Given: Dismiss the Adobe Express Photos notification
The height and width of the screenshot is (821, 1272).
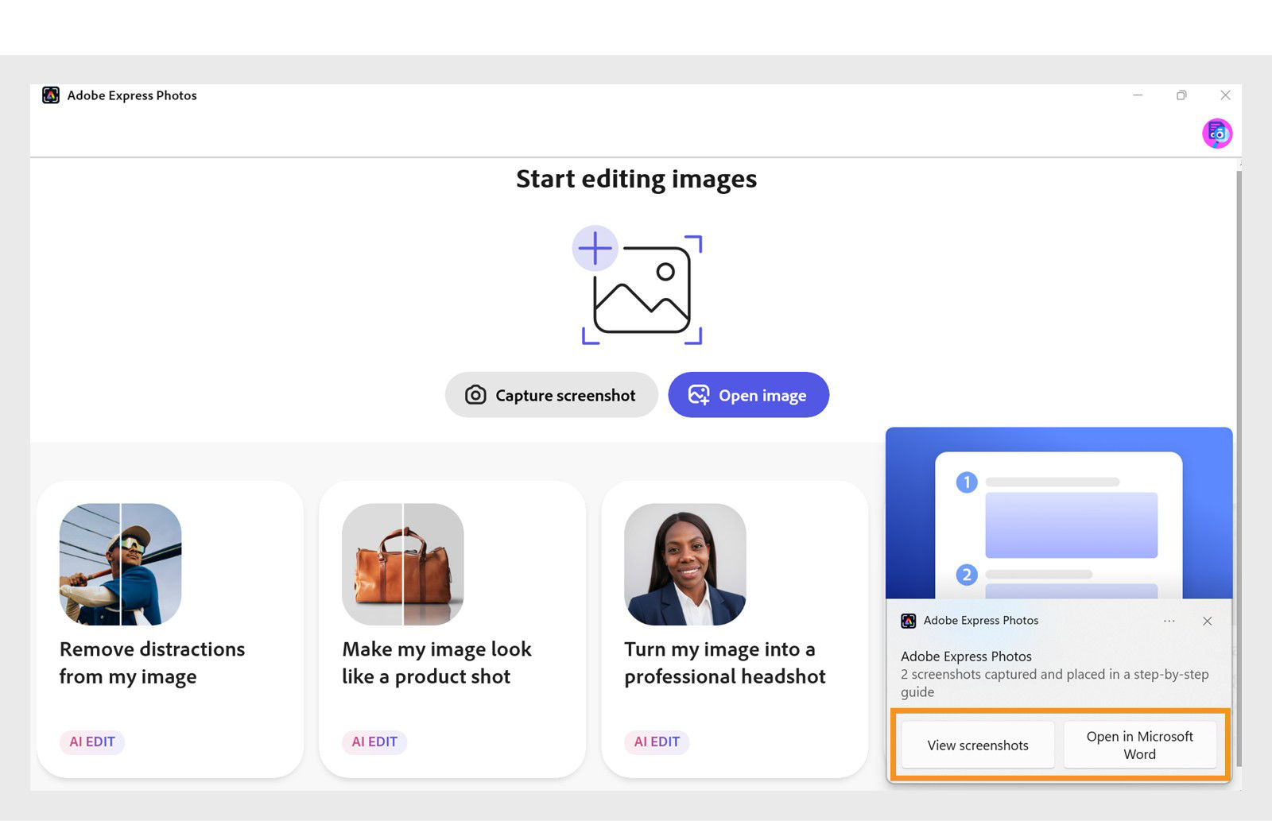Looking at the screenshot, I should [1208, 621].
